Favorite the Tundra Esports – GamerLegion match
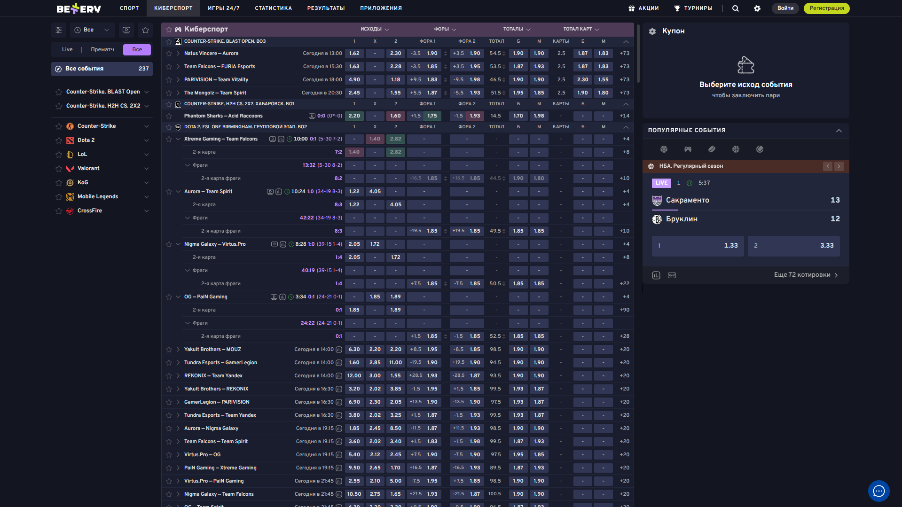Screen dimensions: 902x507 point(169,363)
